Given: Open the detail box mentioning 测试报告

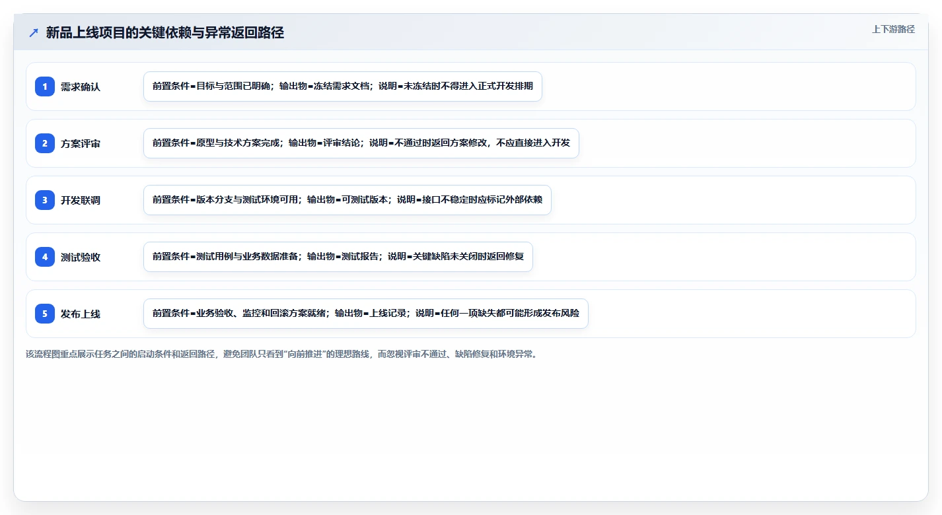Looking at the screenshot, I should click(338, 257).
